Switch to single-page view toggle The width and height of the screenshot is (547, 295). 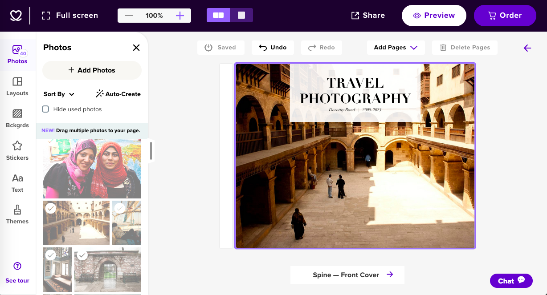[242, 15]
